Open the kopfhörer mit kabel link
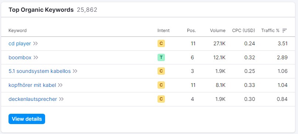The image size is (298, 134). tap(32, 85)
